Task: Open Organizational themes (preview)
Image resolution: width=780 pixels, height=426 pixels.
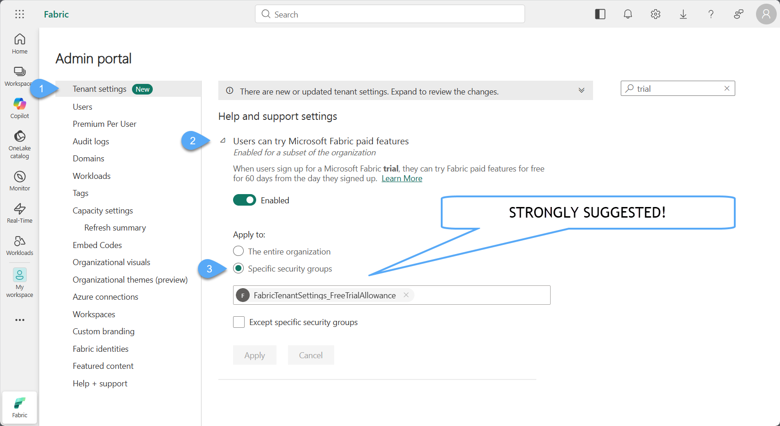Action: (x=130, y=280)
